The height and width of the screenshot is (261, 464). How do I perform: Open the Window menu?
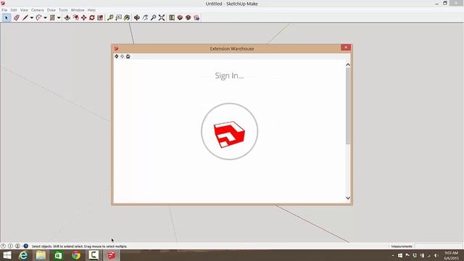click(78, 10)
